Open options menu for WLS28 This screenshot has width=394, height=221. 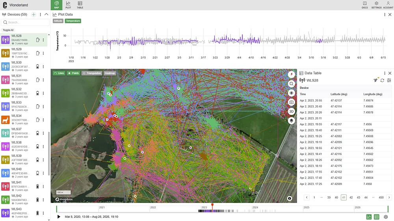[43, 40]
